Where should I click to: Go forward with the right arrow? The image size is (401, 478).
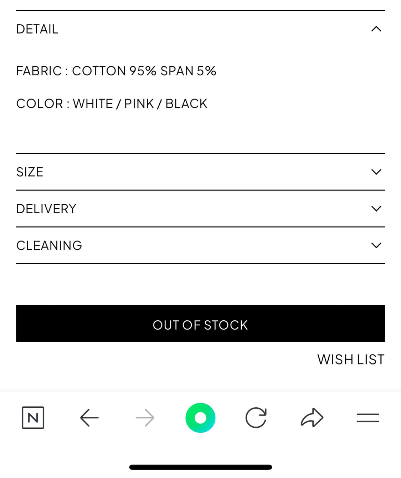[145, 418]
